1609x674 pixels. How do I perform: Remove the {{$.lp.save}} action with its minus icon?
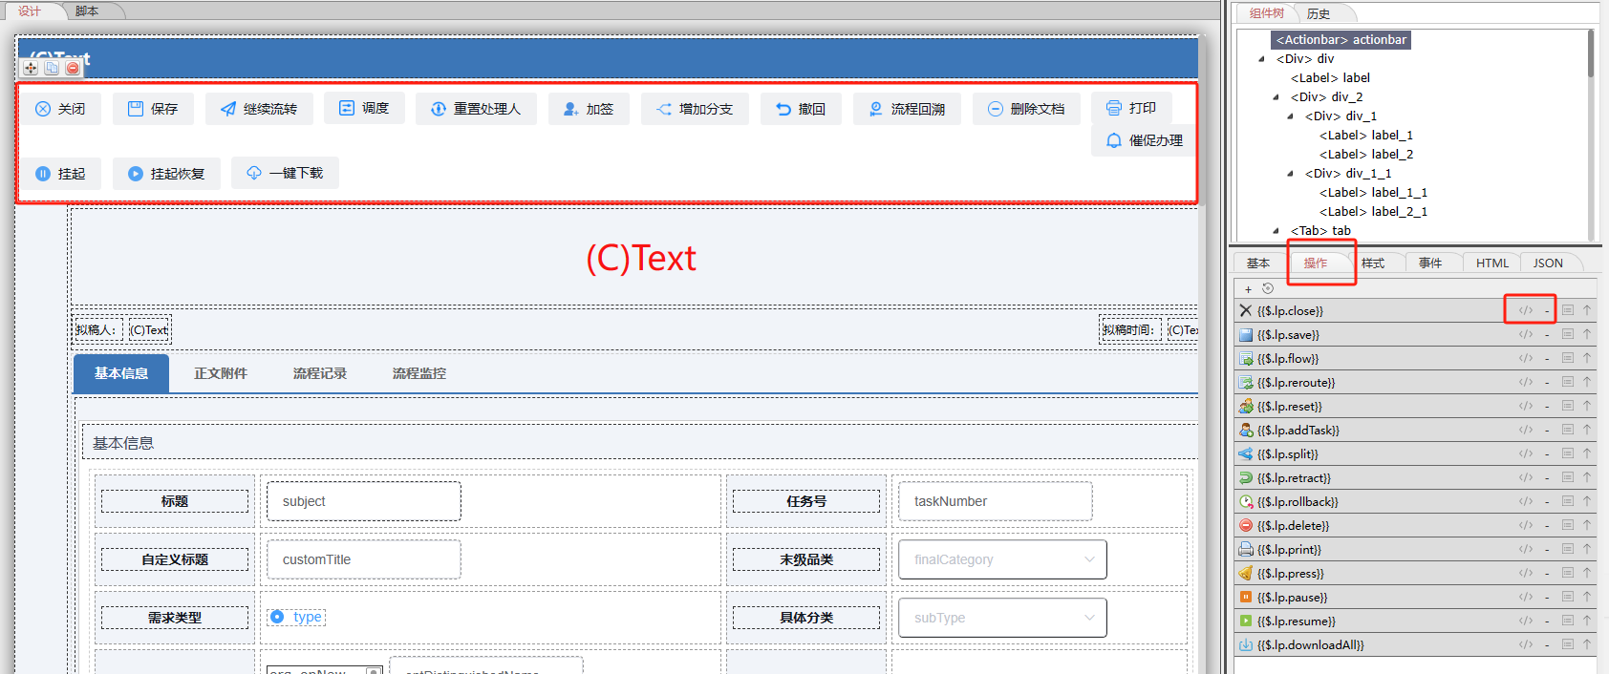click(x=1547, y=334)
